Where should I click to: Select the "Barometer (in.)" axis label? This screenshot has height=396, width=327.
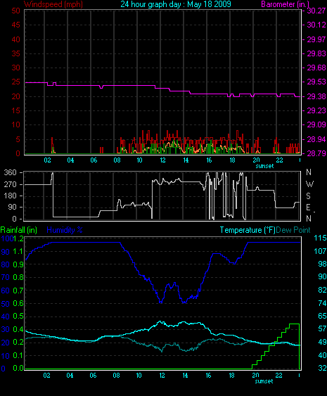pos(285,4)
